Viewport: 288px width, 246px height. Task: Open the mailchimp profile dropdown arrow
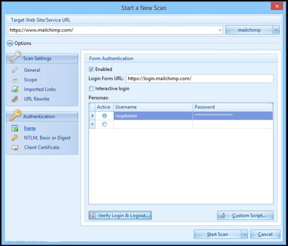coord(276,30)
